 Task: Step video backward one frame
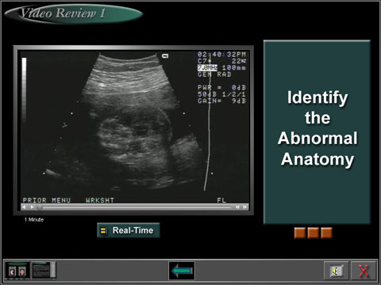237,207
